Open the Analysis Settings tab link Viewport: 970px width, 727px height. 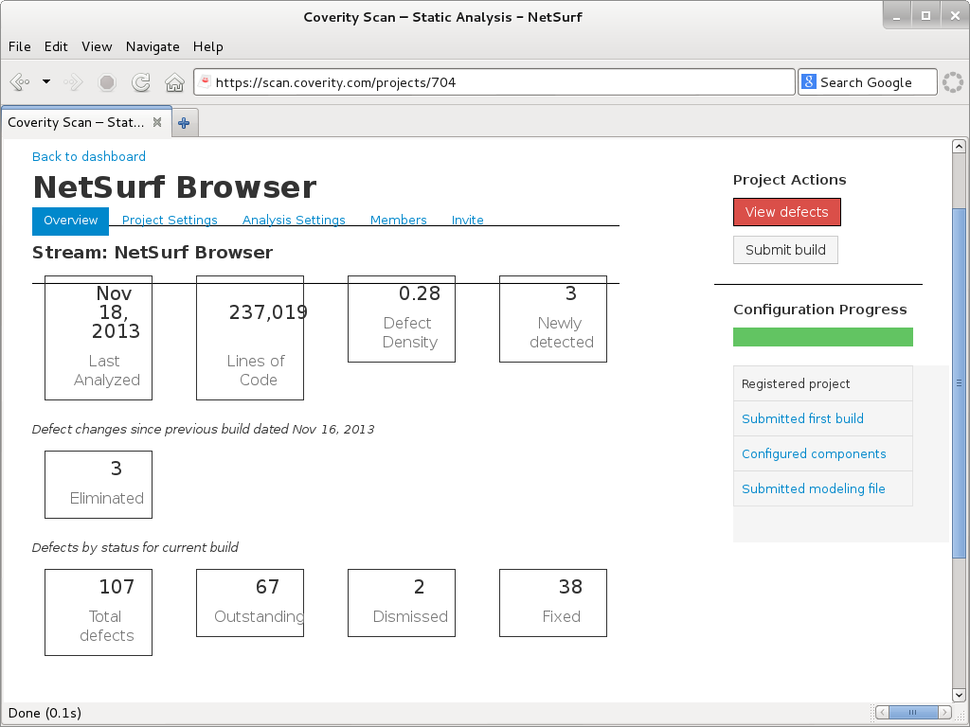(x=294, y=220)
